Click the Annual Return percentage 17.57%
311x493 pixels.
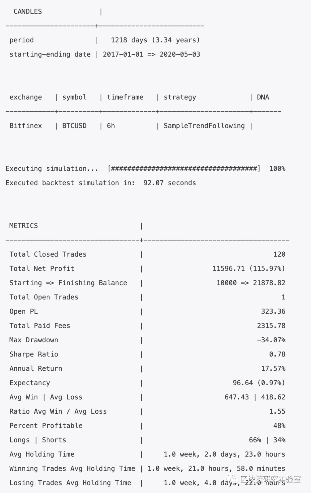click(273, 369)
